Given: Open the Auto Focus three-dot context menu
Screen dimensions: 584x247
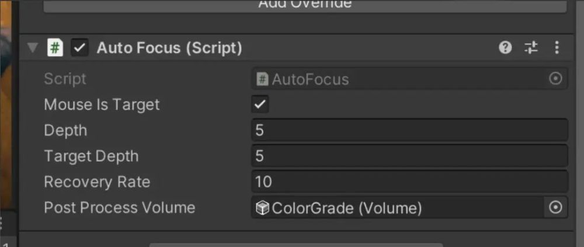Looking at the screenshot, I should 557,48.
